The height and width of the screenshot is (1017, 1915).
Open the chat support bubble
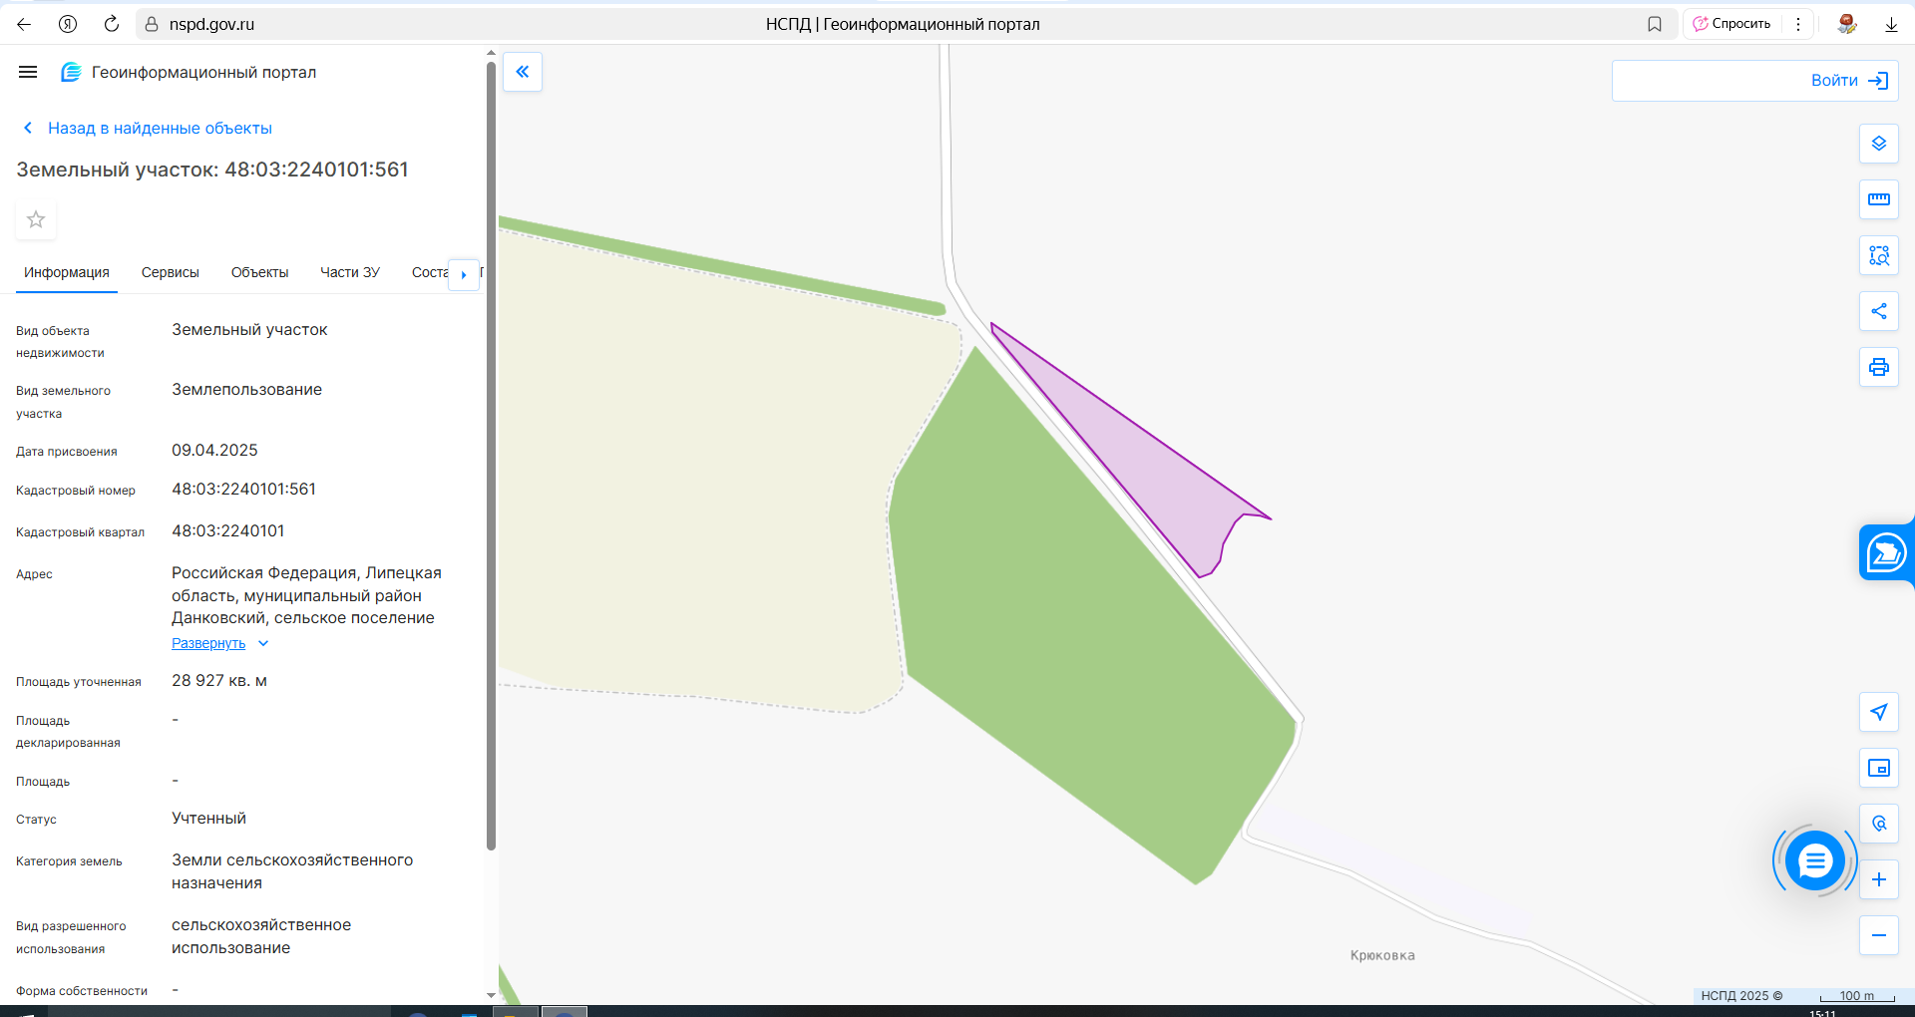1814,859
